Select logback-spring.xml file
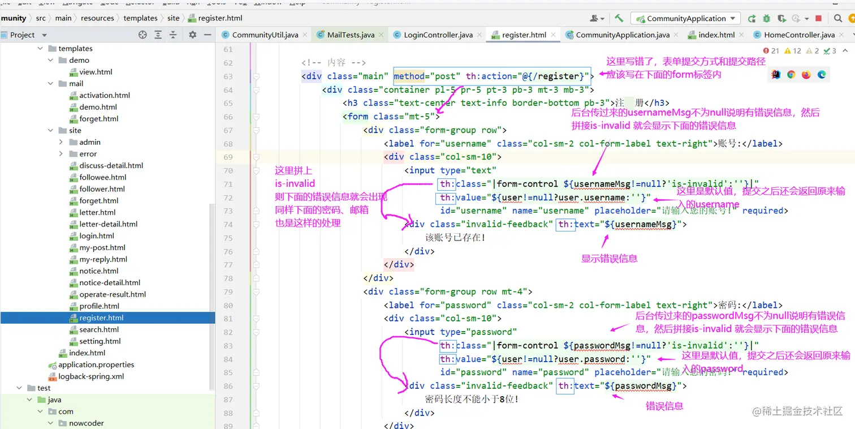Screen dimensions: 855x429 click(x=91, y=376)
